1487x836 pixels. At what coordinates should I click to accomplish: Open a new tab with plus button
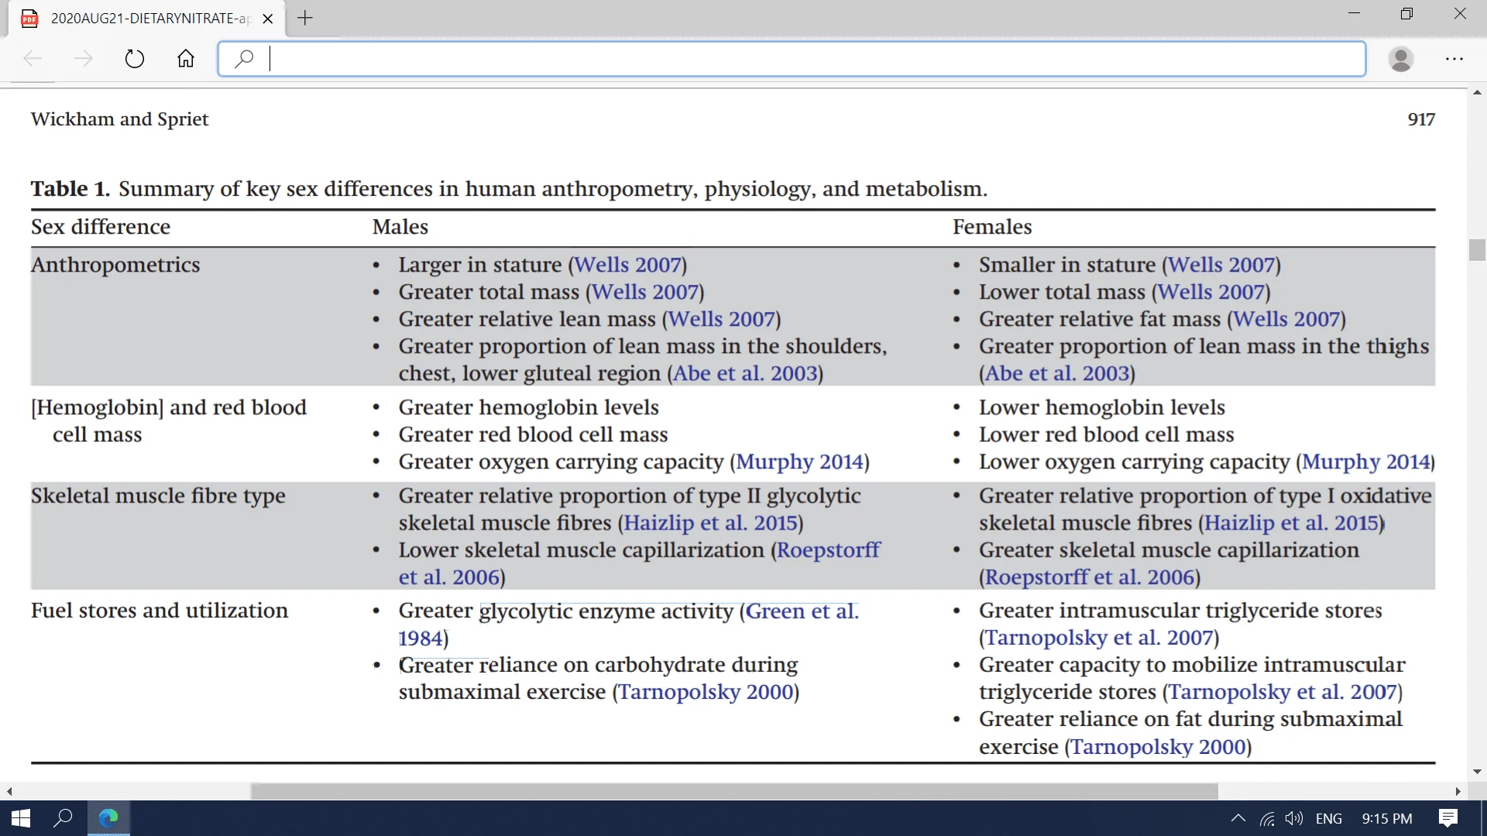pyautogui.click(x=305, y=18)
